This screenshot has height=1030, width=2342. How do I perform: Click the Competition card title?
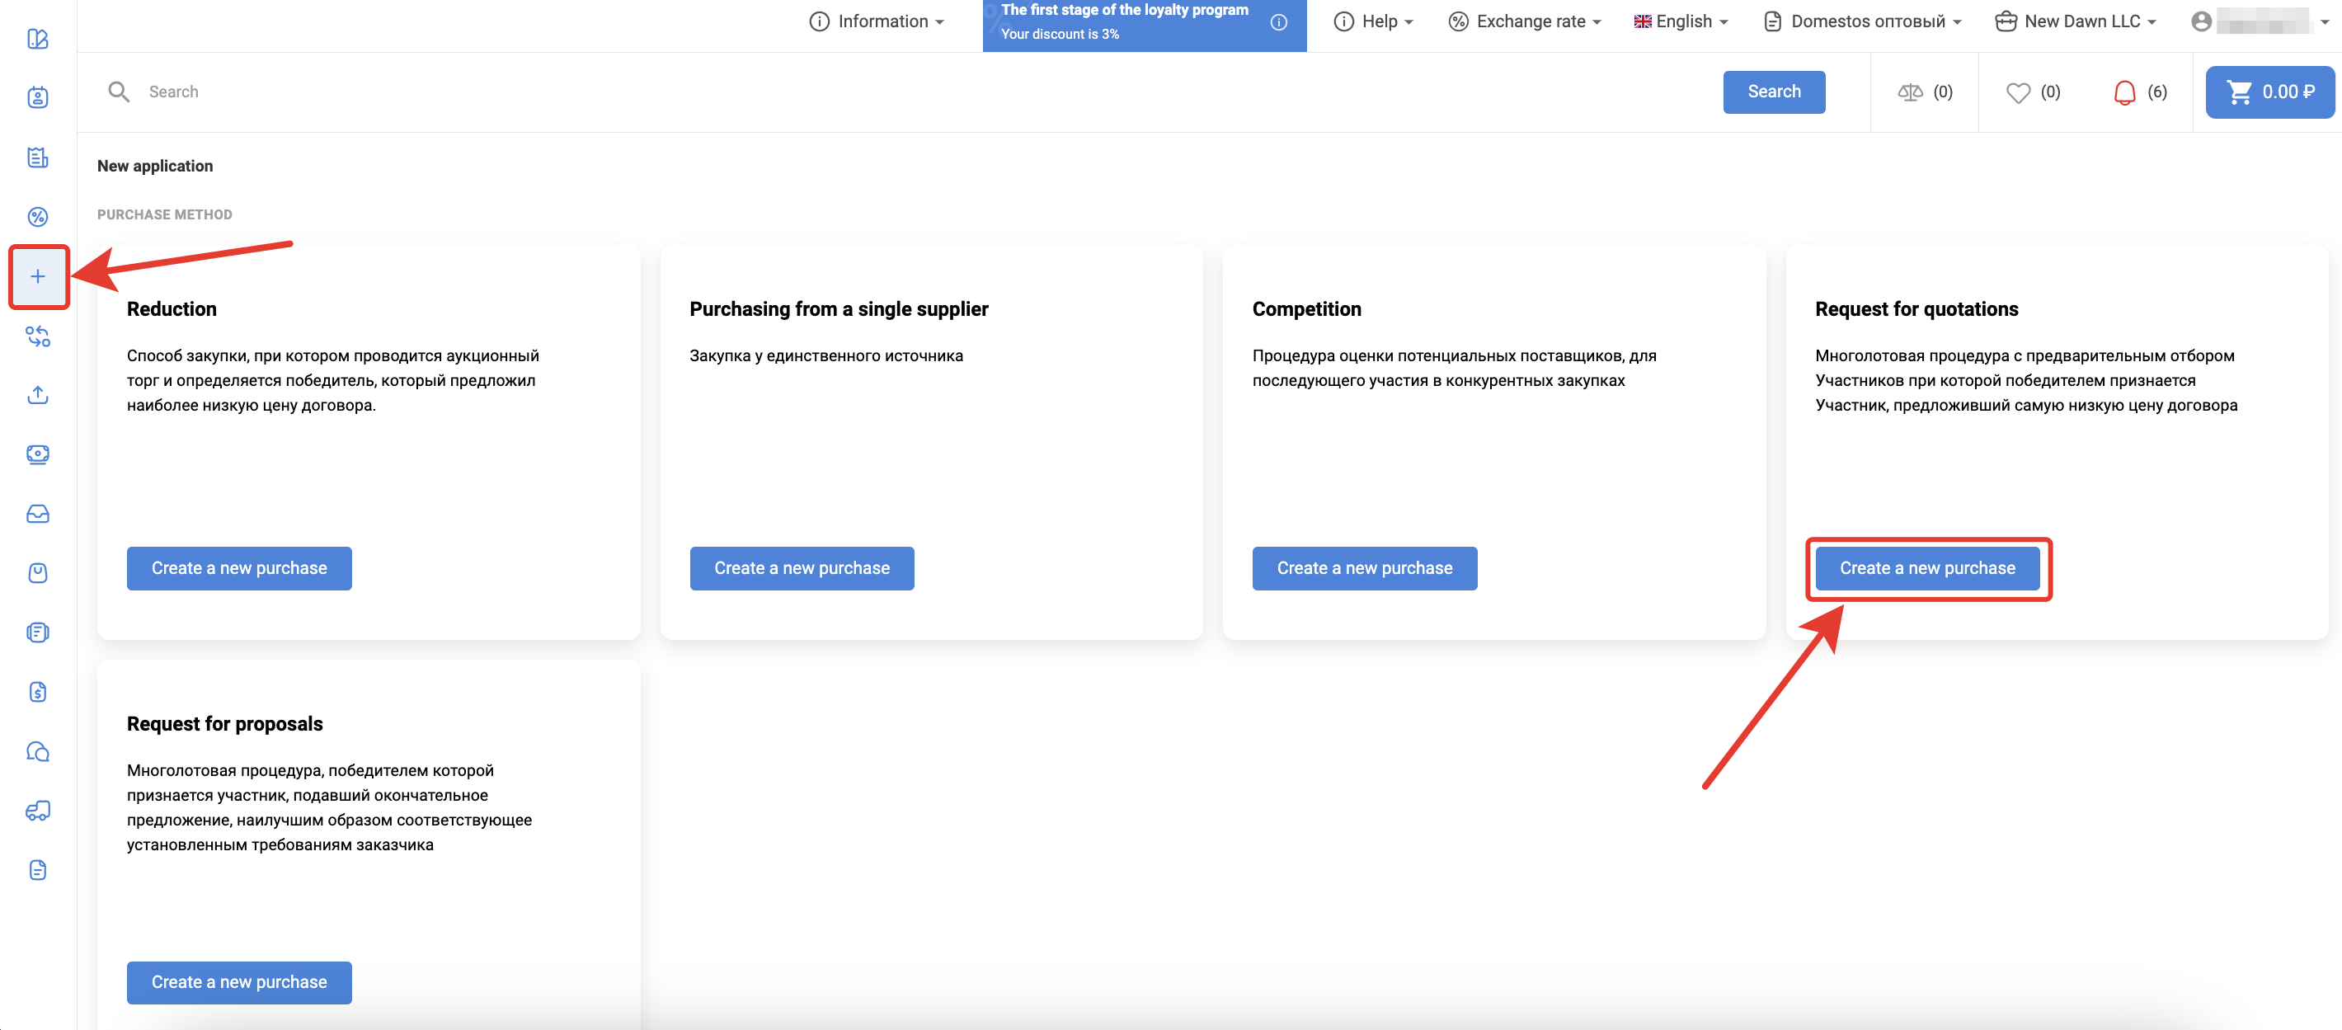click(1306, 309)
